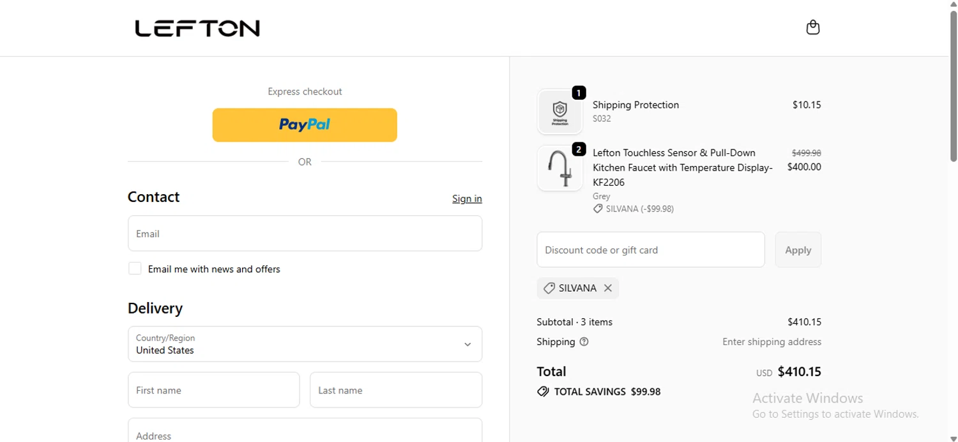Remove the SILVANA discount code
Screen dimensions: 958x442
(x=608, y=288)
